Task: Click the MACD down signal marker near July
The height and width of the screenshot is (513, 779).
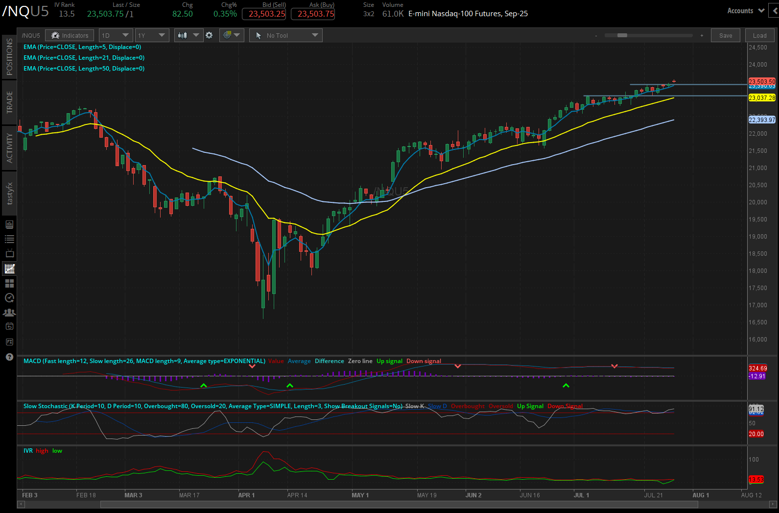Action: point(614,366)
